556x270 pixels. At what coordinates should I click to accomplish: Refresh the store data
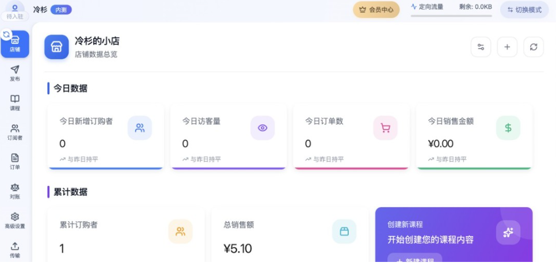click(534, 47)
